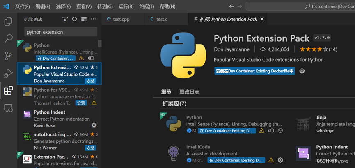Open the Explorer view in activity bar
The height and width of the screenshot is (168, 355).
point(8,21)
